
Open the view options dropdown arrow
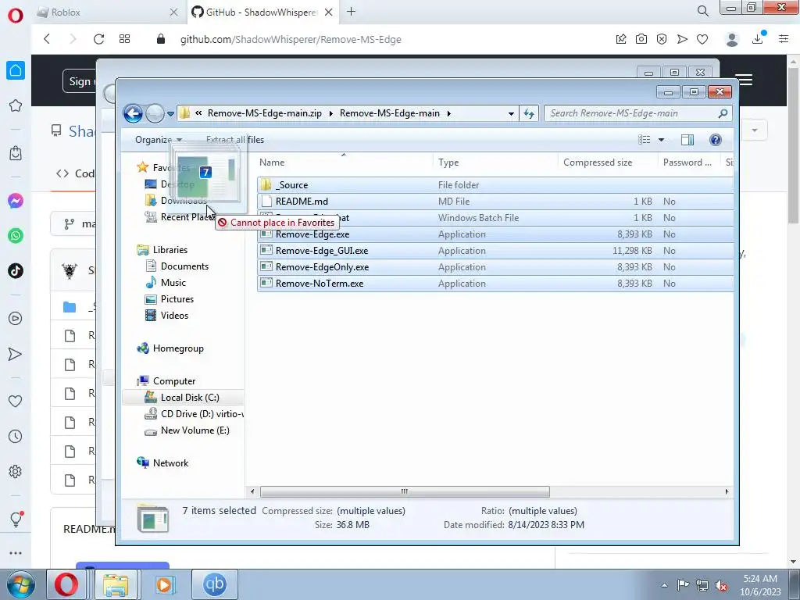[x=661, y=140]
